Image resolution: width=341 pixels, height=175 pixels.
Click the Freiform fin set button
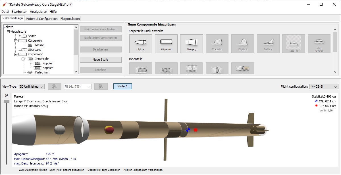268,44
